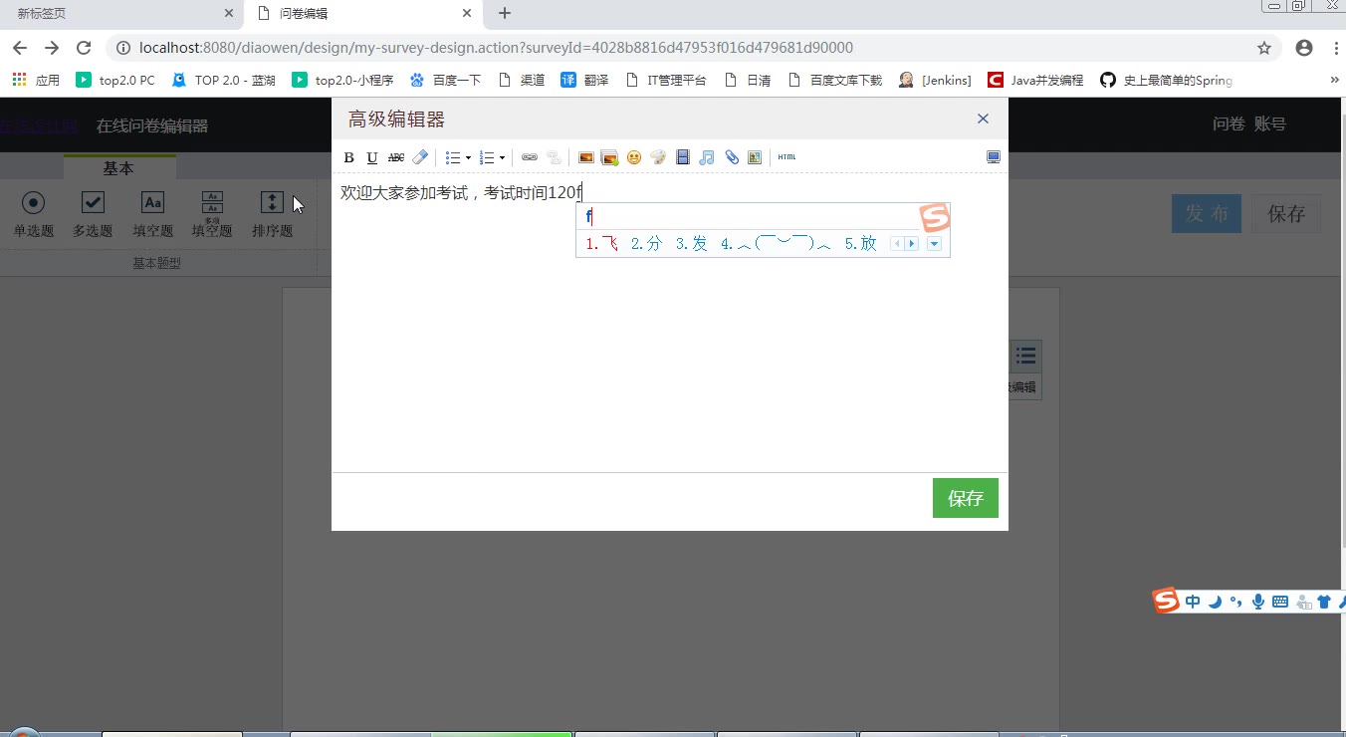Insert a hyperlink with the chain icon
1346x737 pixels.
tap(530, 157)
